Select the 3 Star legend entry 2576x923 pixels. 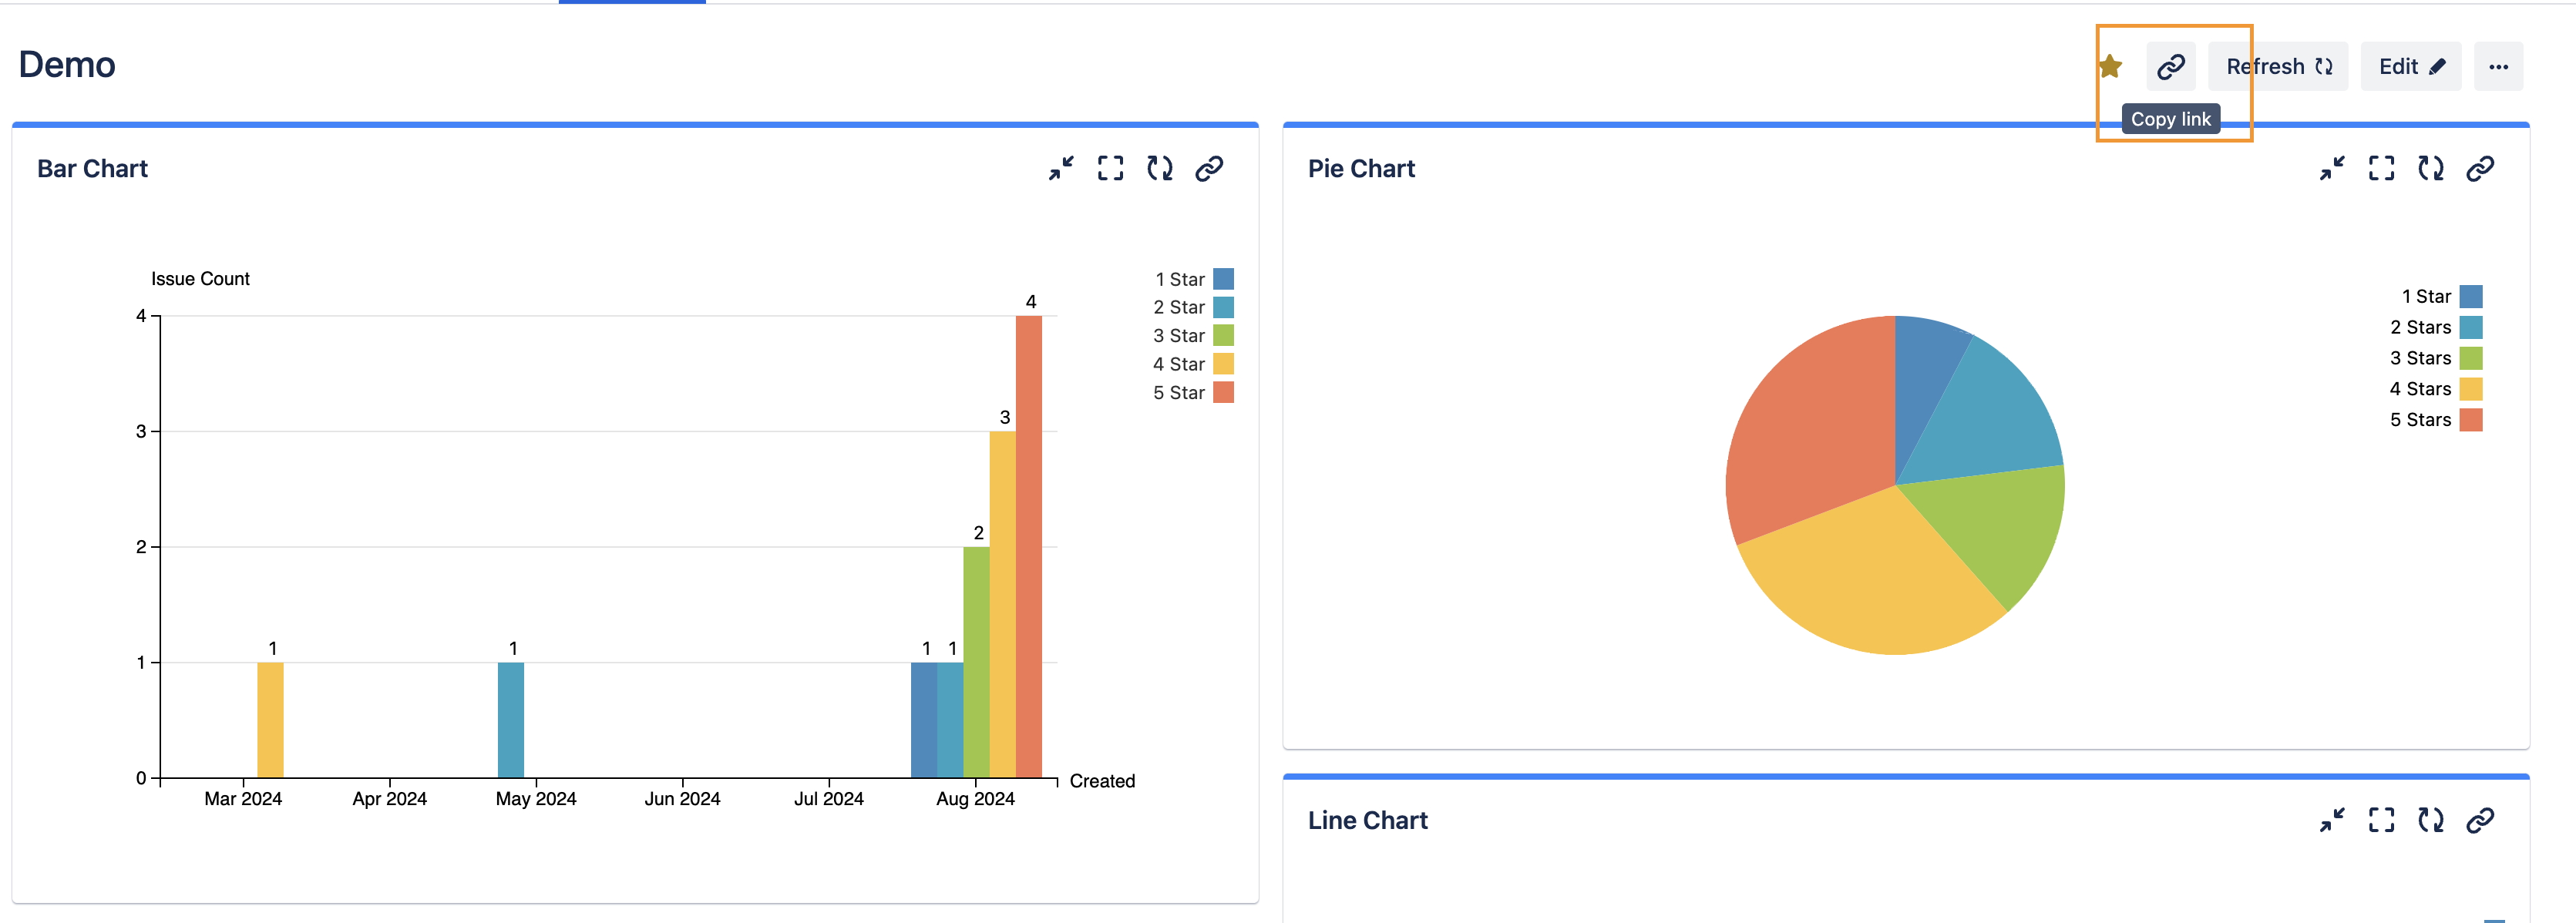point(1182,335)
